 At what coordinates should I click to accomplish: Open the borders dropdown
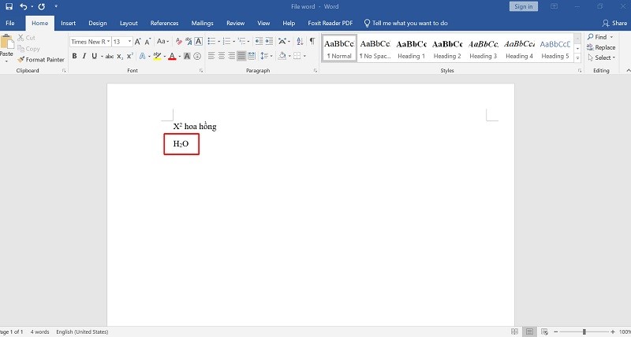(304, 56)
